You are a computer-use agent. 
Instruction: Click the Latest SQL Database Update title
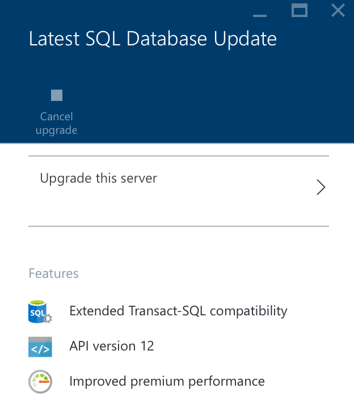(x=153, y=39)
